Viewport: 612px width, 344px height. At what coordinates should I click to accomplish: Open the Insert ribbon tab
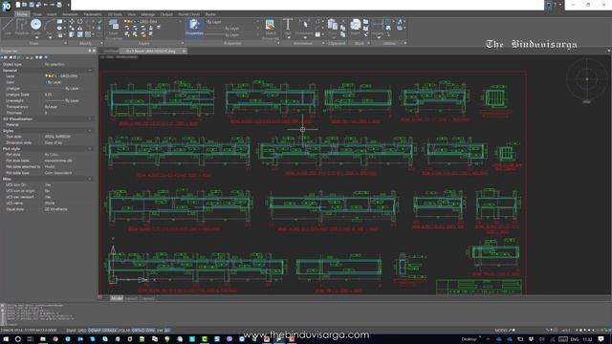point(52,14)
